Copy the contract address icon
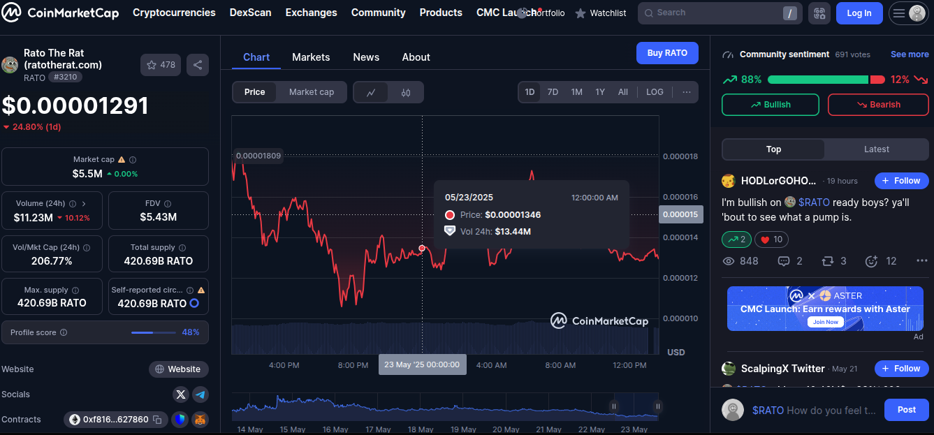Image resolution: width=934 pixels, height=435 pixels. 157,420
